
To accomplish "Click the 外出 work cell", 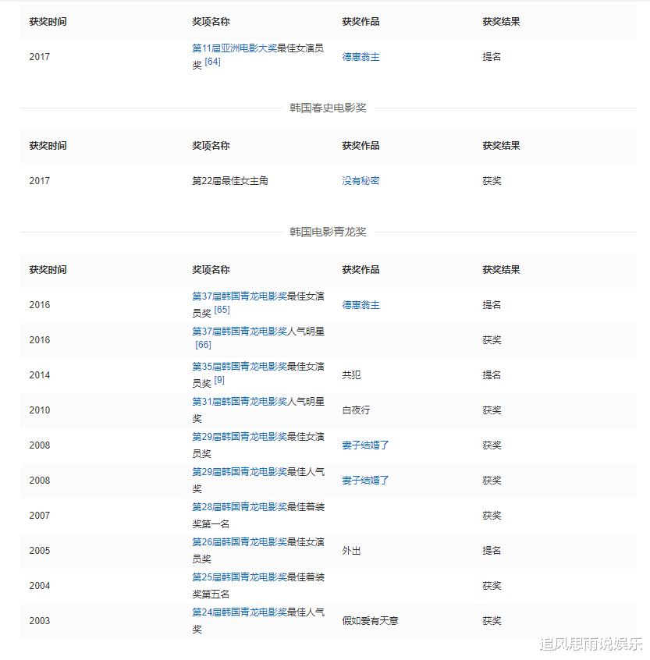I will pos(351,551).
